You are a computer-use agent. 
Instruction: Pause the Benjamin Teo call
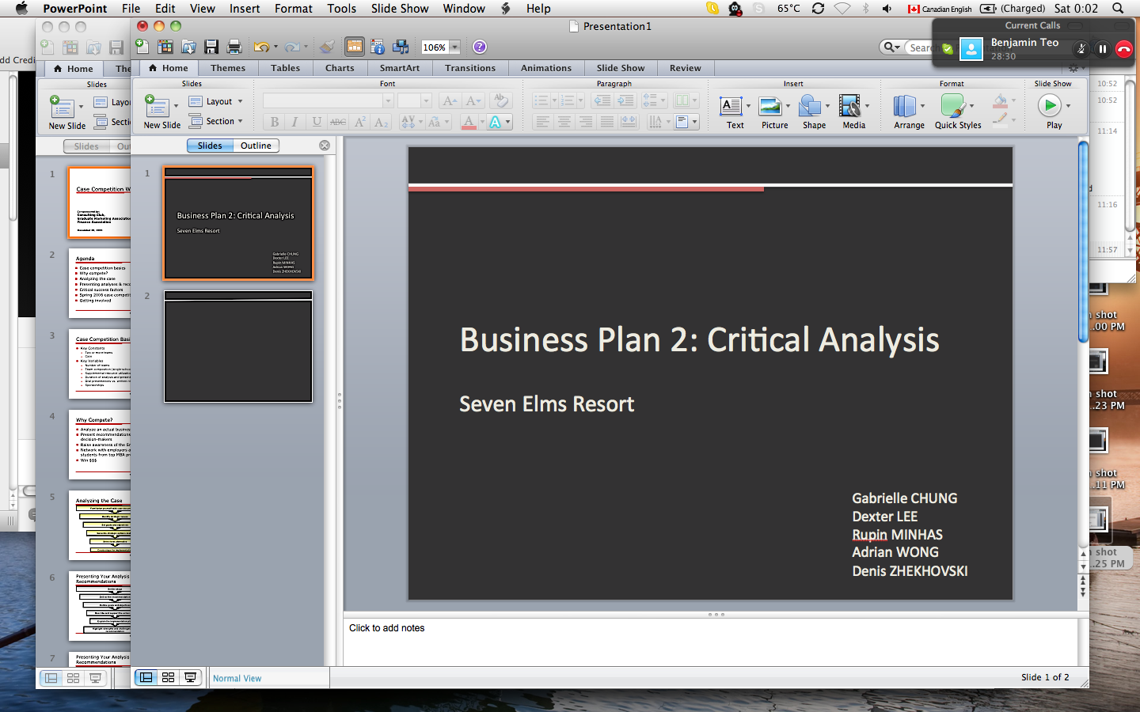tap(1102, 49)
